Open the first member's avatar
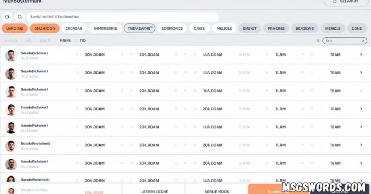This screenshot has height=194, width=371. [11, 56]
